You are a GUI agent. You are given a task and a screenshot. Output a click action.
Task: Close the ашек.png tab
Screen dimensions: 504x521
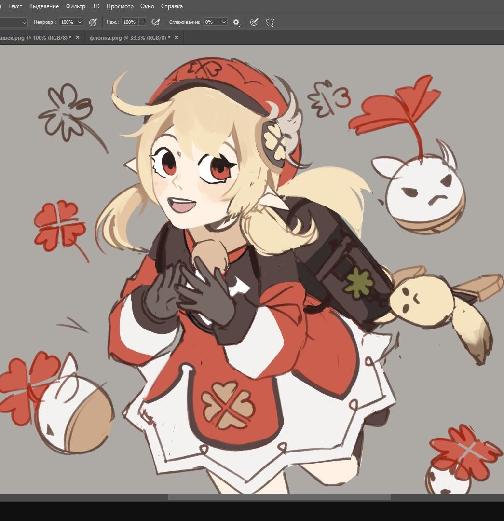click(x=78, y=37)
